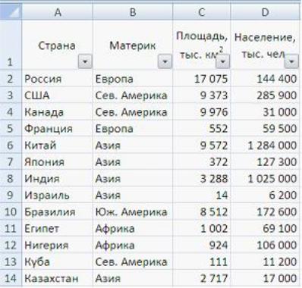This screenshot has width=302, height=288.
Task: Select the area value 9 572
Action: point(202,145)
